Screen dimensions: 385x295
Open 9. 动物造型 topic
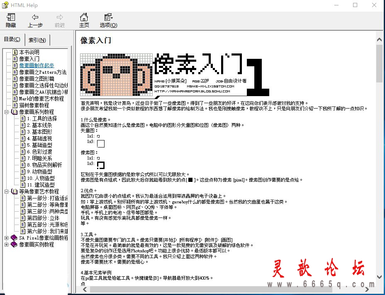pos(39,172)
